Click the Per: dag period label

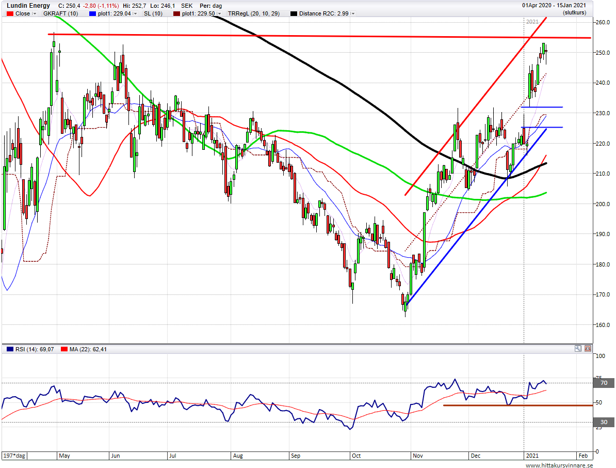coord(210,6)
